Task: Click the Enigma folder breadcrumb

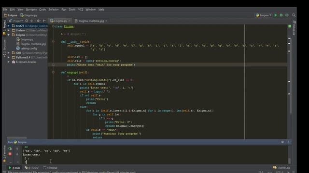Action: tap(11, 15)
